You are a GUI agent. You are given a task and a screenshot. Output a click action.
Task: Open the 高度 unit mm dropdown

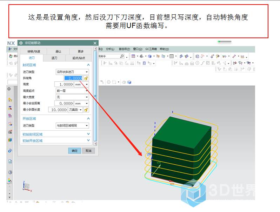point(81,84)
